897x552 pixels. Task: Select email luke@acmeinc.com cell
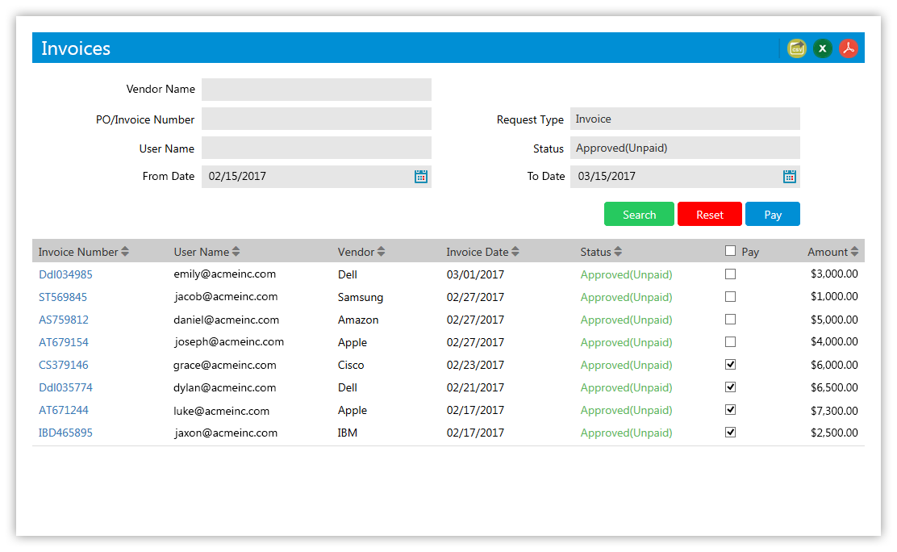[221, 411]
